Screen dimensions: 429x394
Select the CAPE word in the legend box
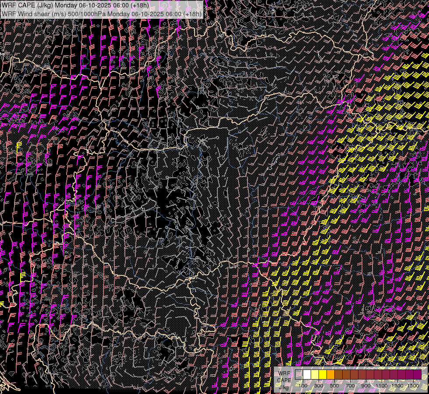284,380
